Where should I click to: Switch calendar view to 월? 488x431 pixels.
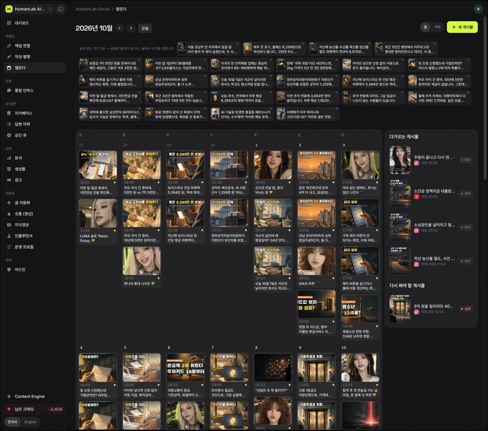pyautogui.click(x=425, y=27)
